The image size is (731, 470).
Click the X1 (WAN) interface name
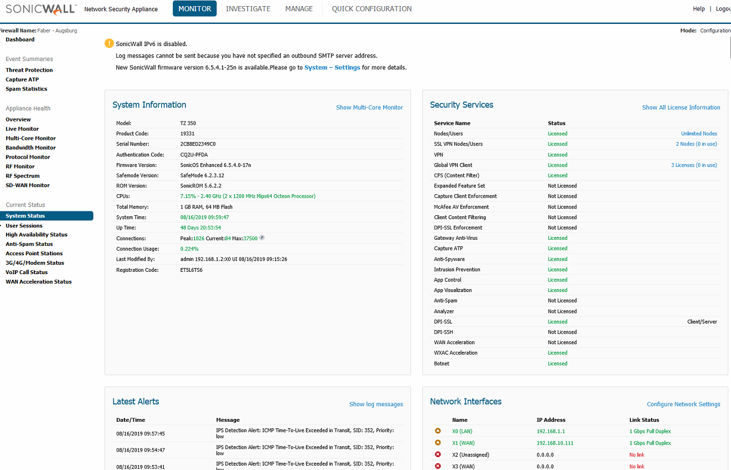463,443
